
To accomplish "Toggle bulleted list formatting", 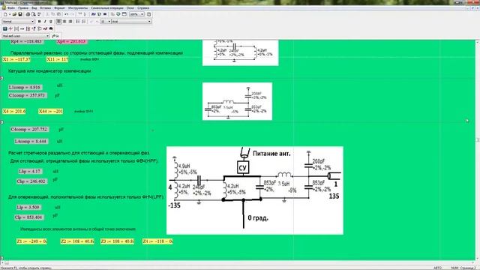I will [x=78, y=22].
